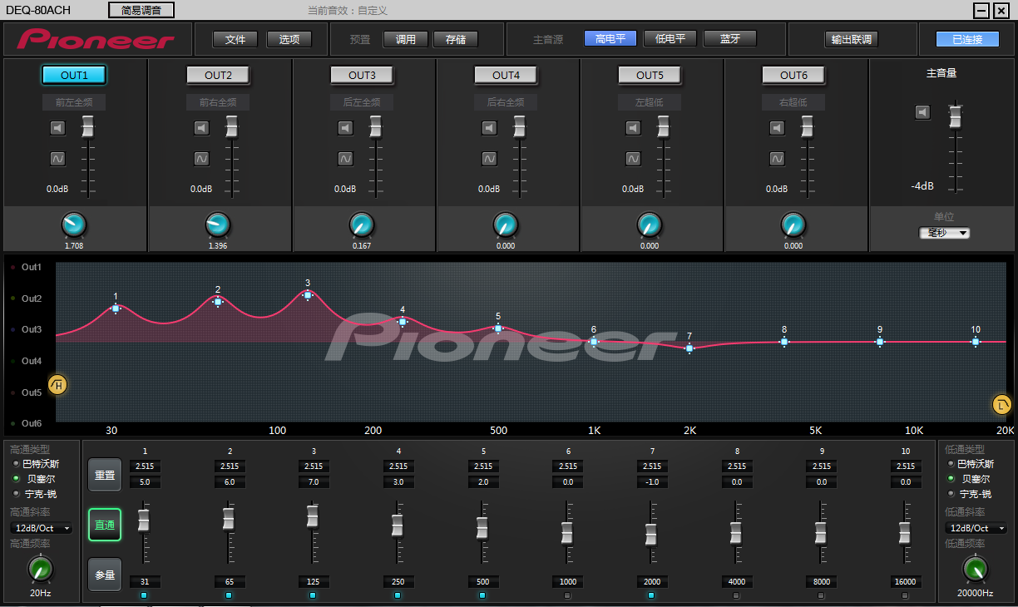The height and width of the screenshot is (607, 1018).
Task: Invert phase on OUT2 with wave icon
Action: pyautogui.click(x=201, y=158)
